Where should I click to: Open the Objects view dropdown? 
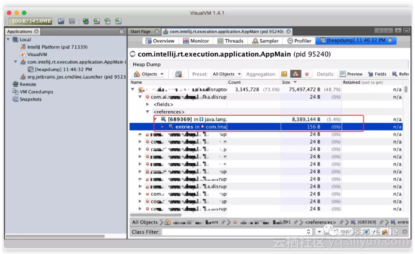pos(148,74)
